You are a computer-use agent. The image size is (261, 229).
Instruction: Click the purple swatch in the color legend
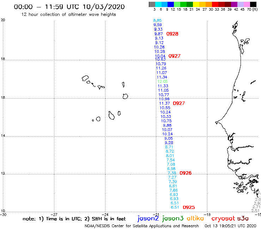[234, 4]
